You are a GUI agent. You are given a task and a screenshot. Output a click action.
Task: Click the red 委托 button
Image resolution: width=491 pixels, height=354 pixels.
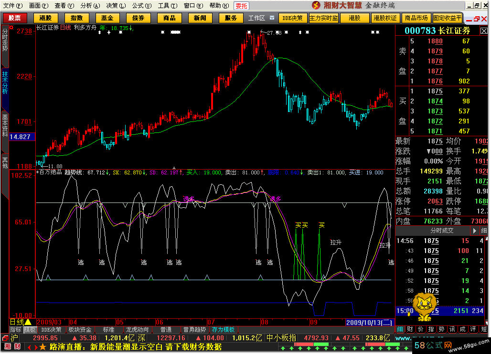[241, 6]
